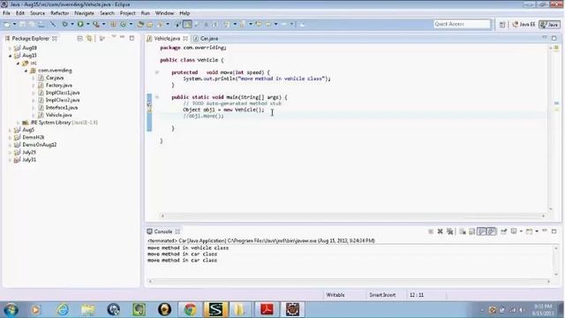Toggle show console on standard output change
This screenshot has width=565, height=318.
(x=482, y=231)
